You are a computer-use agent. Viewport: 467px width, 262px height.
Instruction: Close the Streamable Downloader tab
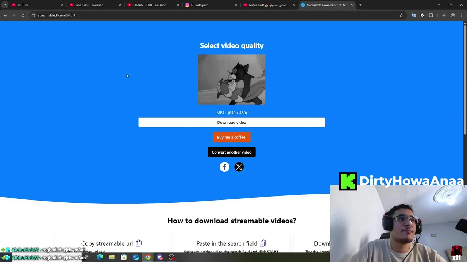click(352, 5)
